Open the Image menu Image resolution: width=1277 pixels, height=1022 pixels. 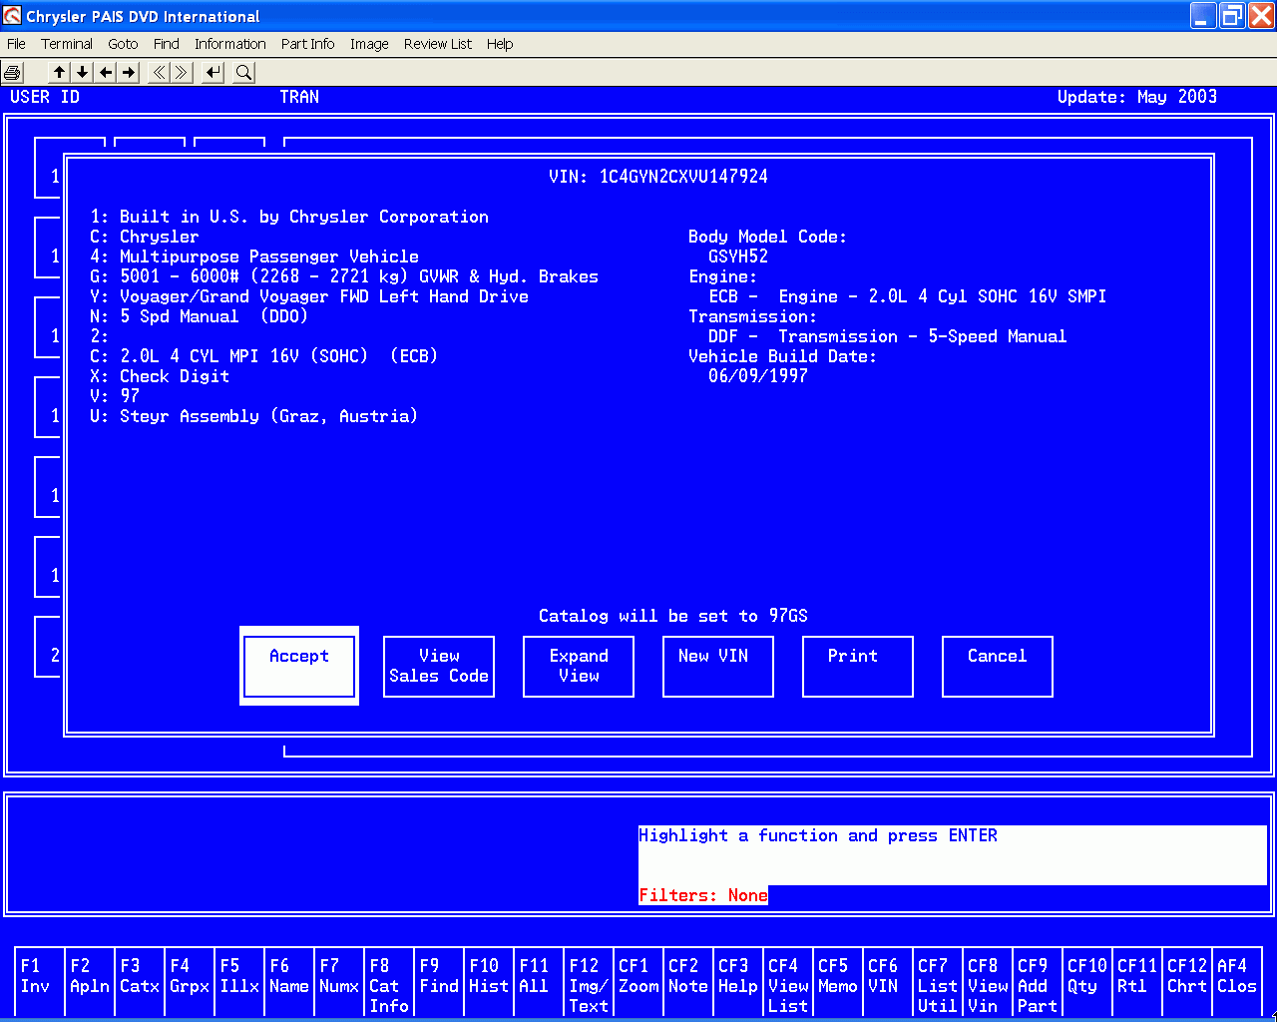click(369, 44)
